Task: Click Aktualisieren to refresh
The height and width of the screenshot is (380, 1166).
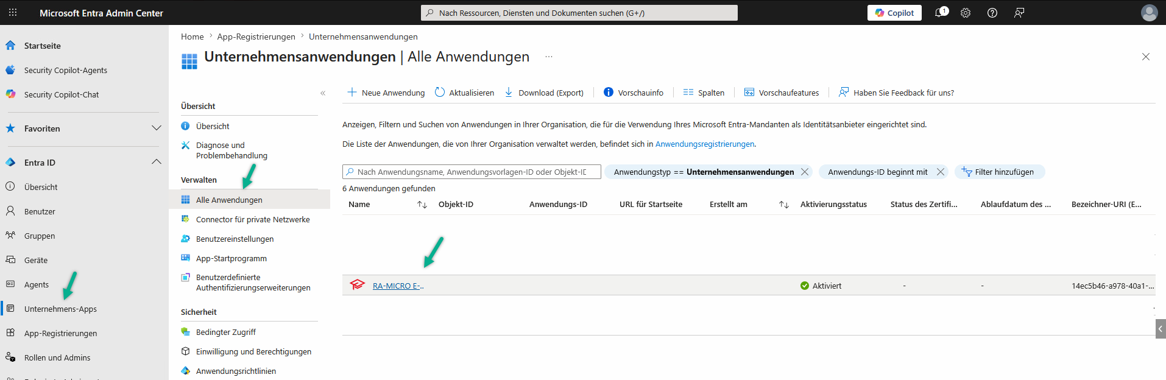Action: click(x=464, y=93)
